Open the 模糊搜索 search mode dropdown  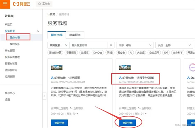(58, 45)
